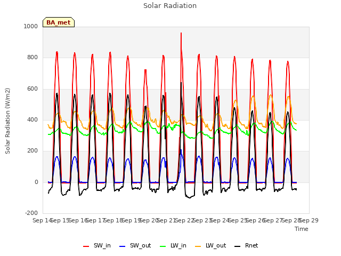341x256 pixels.
Task: Click the orange LW_out legend swatch
Action: pos(198,246)
